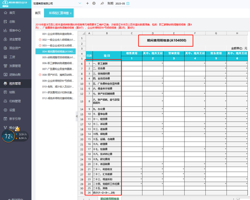This screenshot has height=200, width=250.
Task: Click the 账期 2023-05 period field
Action: [x=120, y=4]
